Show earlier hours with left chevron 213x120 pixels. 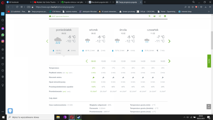click(87, 61)
